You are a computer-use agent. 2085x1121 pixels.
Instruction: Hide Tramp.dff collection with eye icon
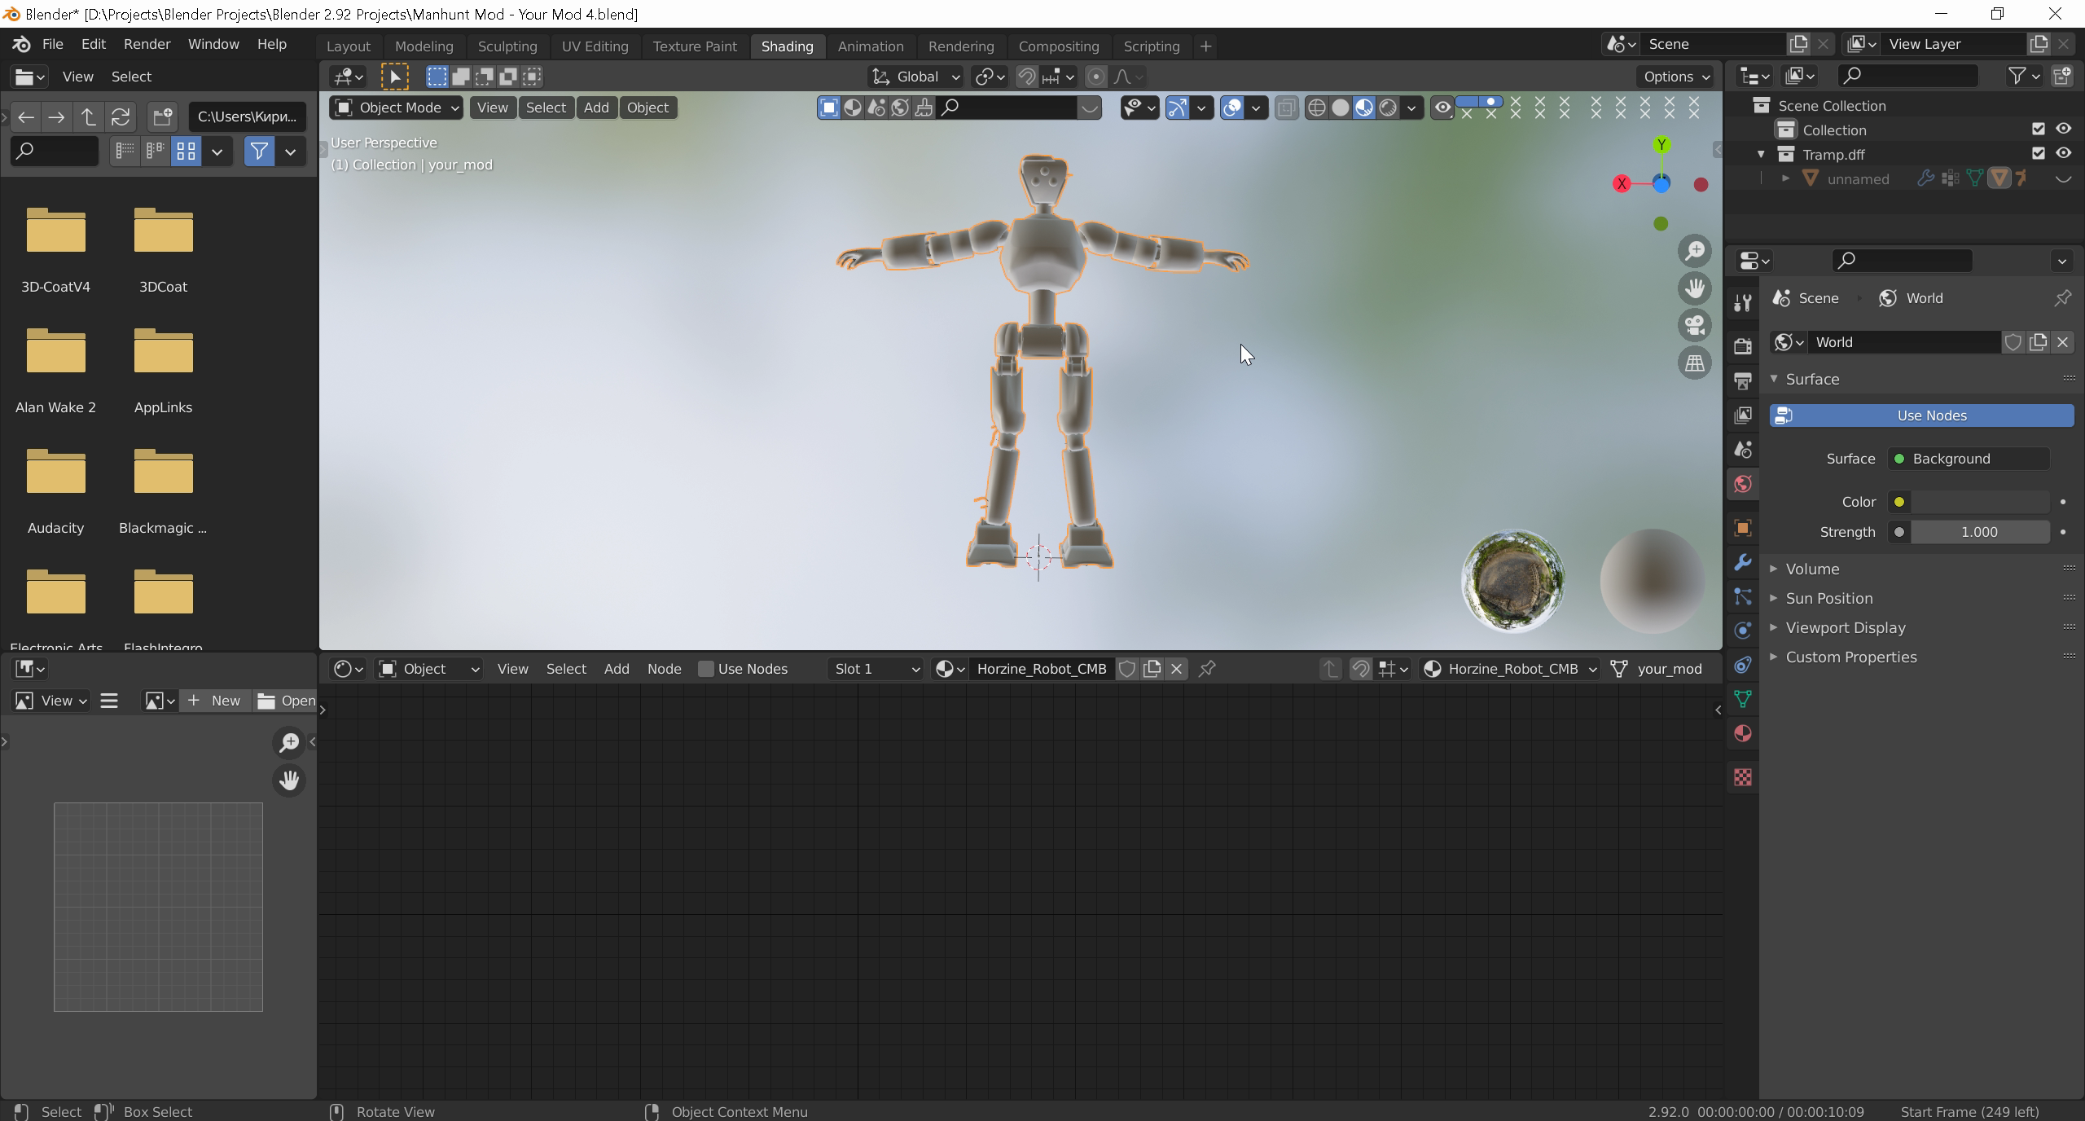click(x=2063, y=153)
